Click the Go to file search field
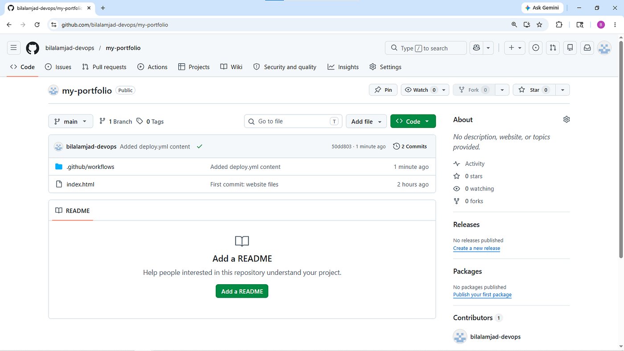 tap(293, 121)
